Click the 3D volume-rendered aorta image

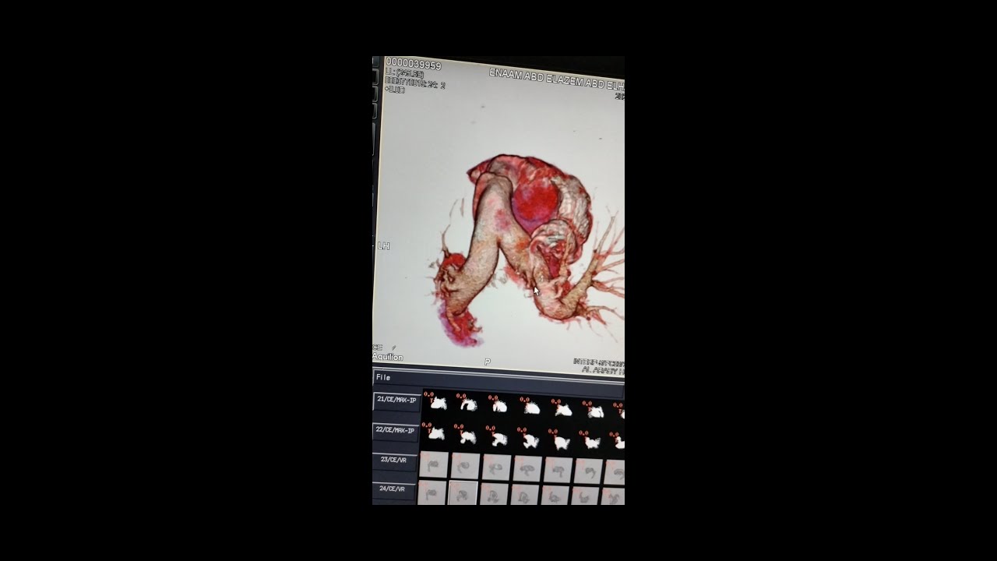tap(530, 249)
